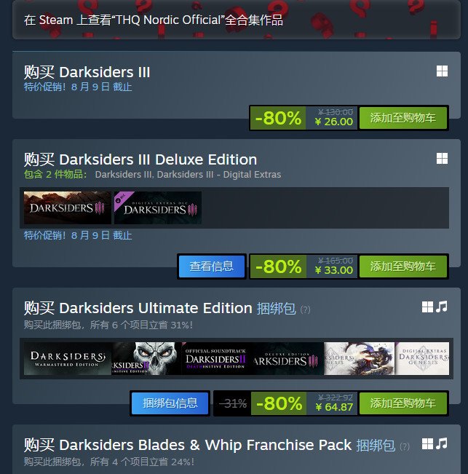Click question mark beside Blades & Whip 捆绑包
Viewport: 468px width, 474px height.
click(405, 446)
